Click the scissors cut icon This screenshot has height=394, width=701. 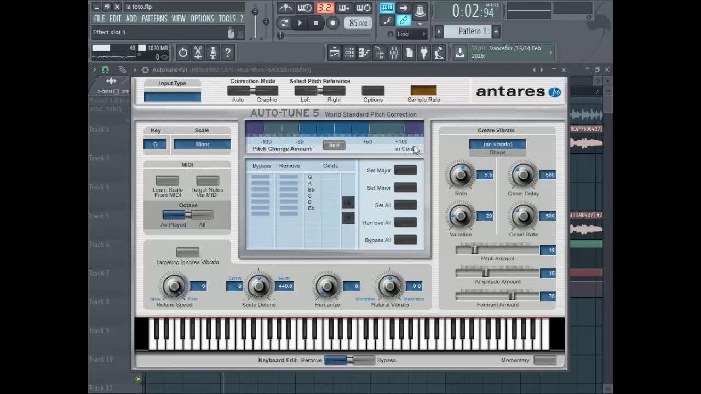[x=198, y=53]
